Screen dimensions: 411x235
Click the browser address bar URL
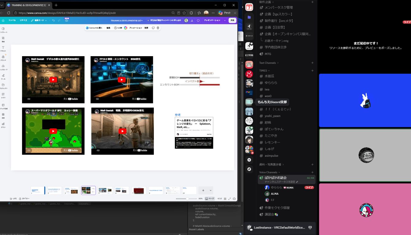pos(67,13)
